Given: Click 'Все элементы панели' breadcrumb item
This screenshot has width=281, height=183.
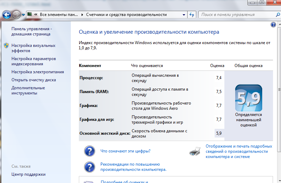Looking at the screenshot, I should [x=58, y=15].
